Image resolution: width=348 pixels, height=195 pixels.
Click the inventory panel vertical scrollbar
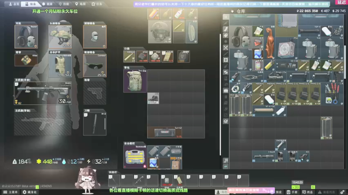tap(220, 94)
